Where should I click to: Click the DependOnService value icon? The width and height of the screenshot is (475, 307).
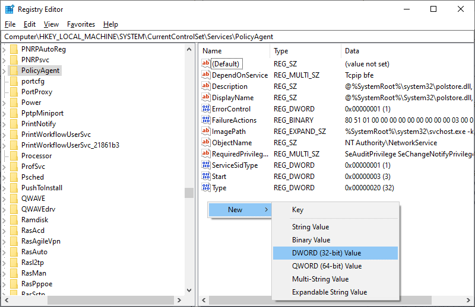click(206, 75)
